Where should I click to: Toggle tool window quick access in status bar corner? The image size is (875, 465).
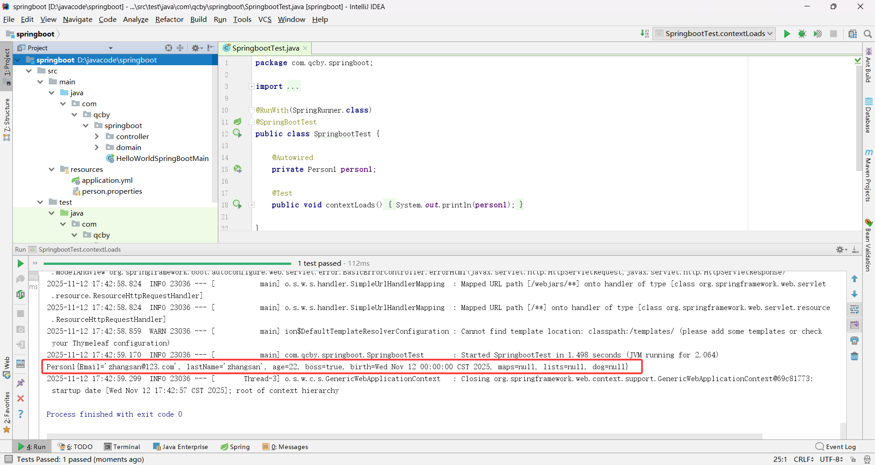click(8, 459)
